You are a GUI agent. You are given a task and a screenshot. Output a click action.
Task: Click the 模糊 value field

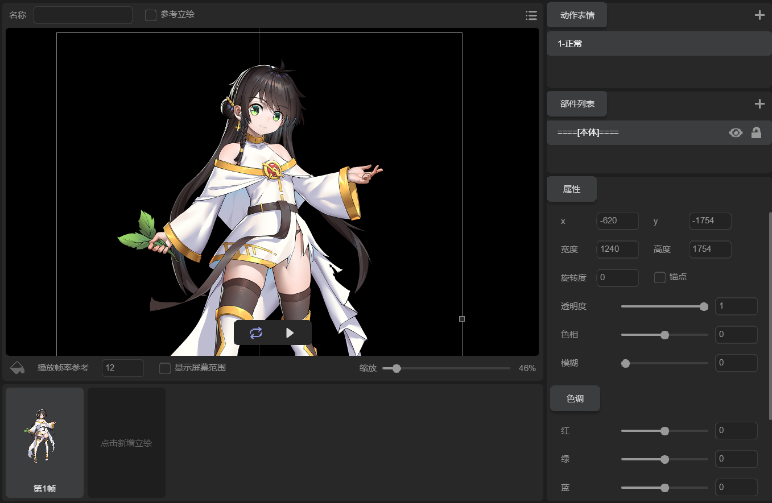point(736,363)
